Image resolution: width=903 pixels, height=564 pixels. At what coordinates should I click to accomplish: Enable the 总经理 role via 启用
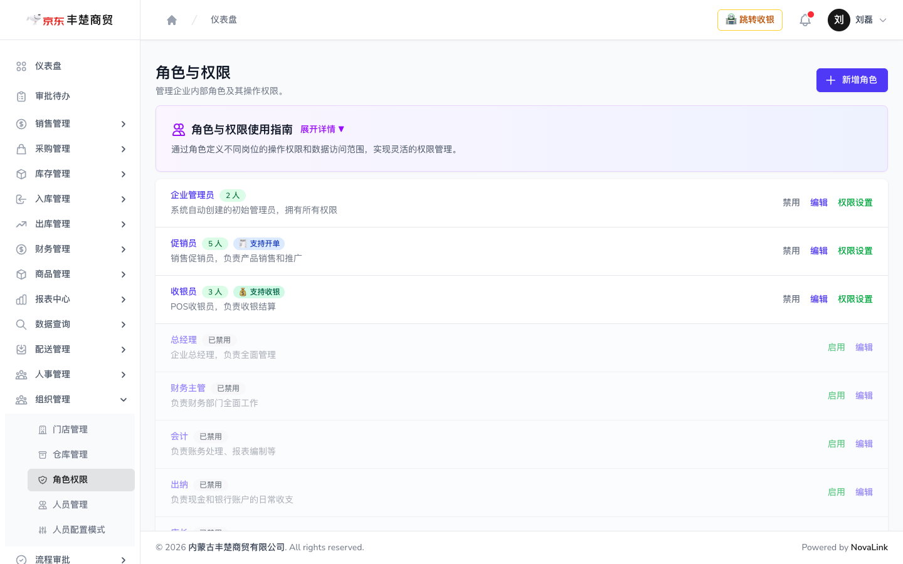click(x=837, y=348)
